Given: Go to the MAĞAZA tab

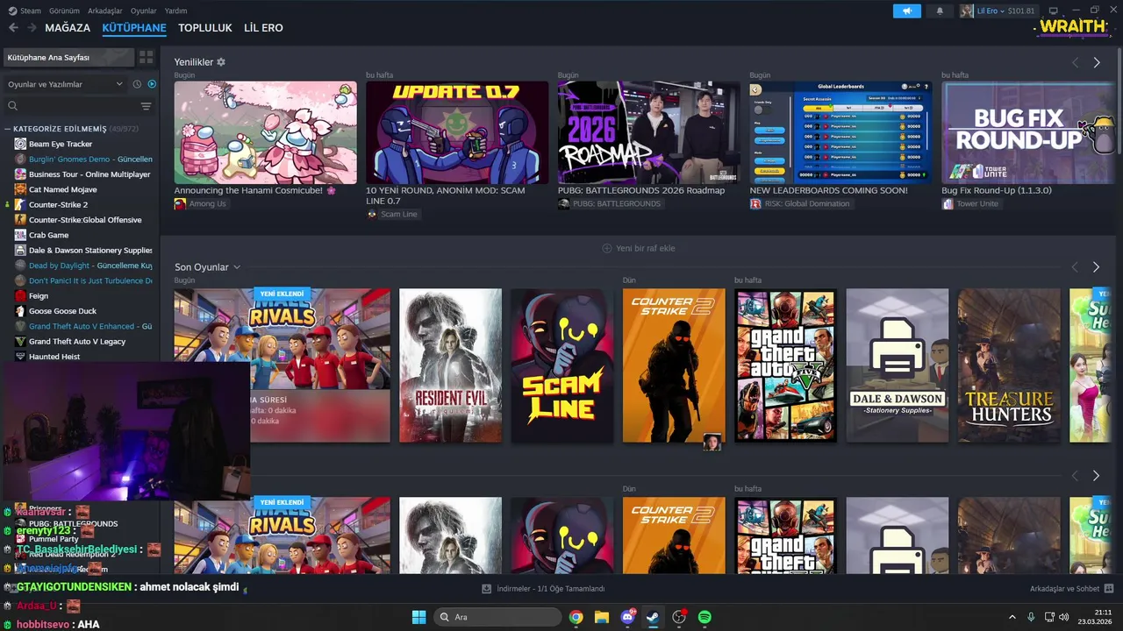Looking at the screenshot, I should (x=68, y=28).
